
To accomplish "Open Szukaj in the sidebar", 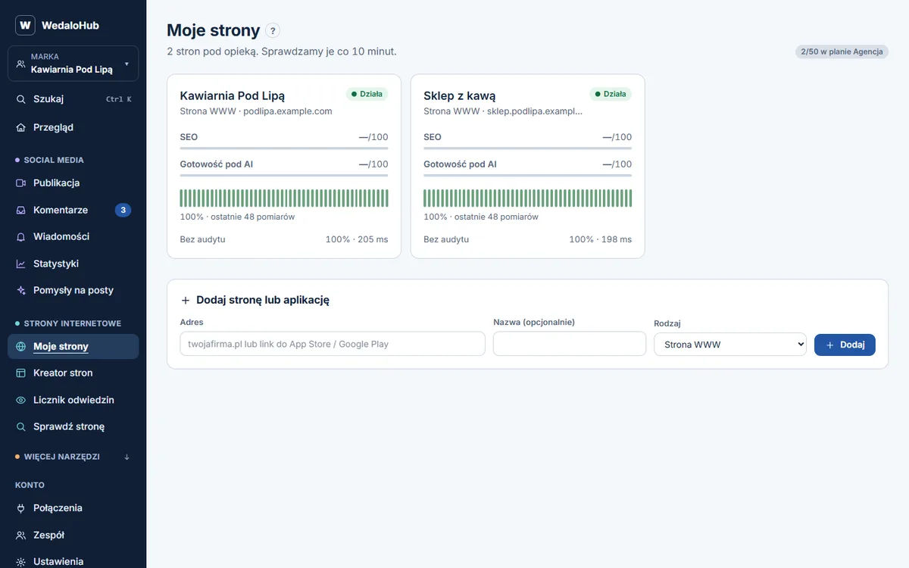I will pos(73,99).
